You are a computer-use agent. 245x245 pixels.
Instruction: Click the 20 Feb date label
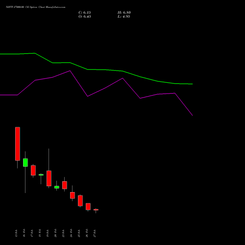click(55, 233)
